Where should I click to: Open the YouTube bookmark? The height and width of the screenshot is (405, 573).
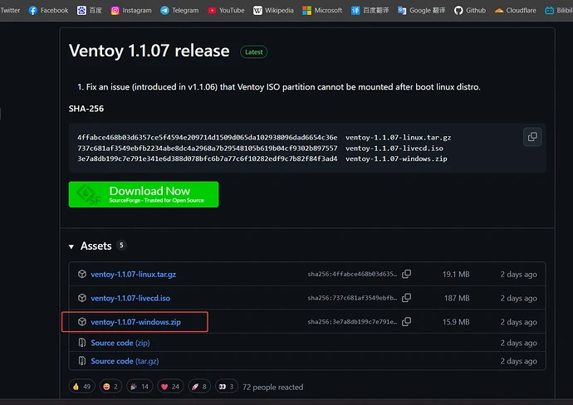pos(225,11)
